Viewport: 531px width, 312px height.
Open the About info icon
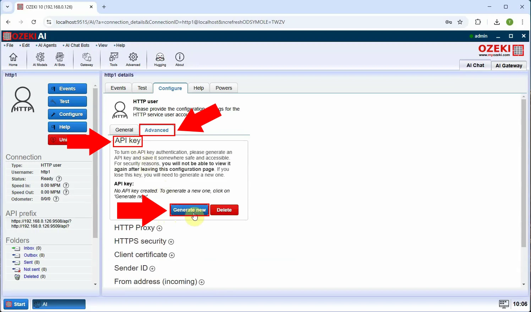[180, 59]
